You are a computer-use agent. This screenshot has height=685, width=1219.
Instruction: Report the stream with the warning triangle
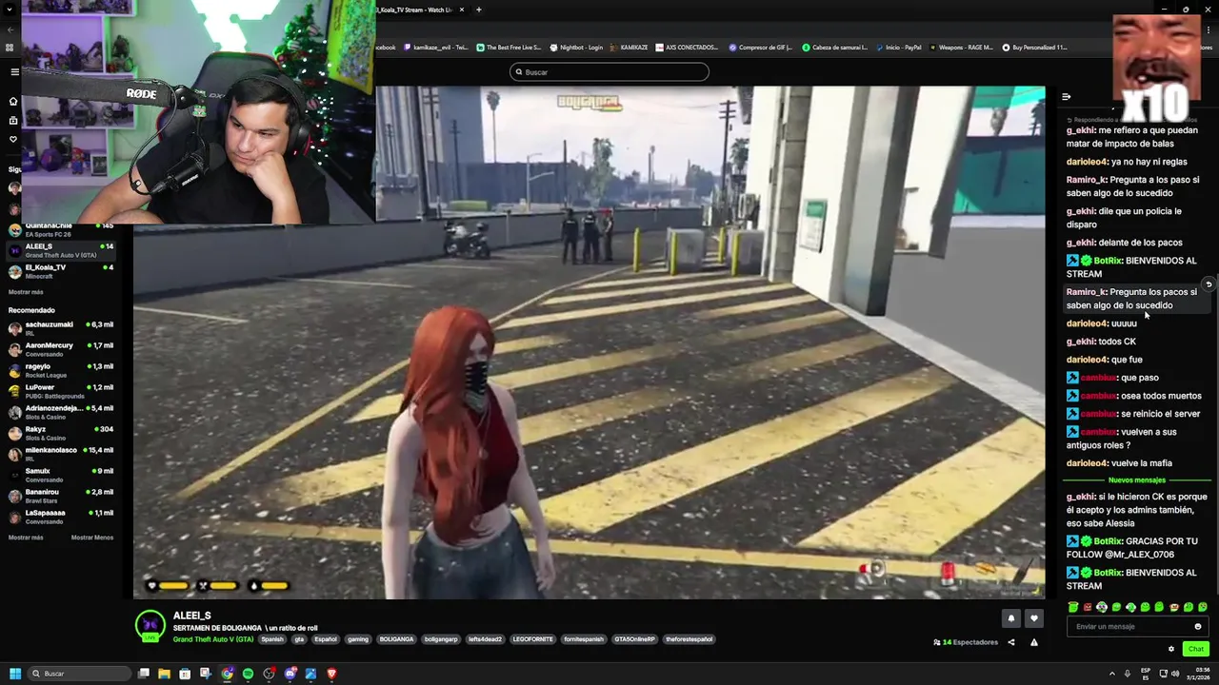point(1034,642)
